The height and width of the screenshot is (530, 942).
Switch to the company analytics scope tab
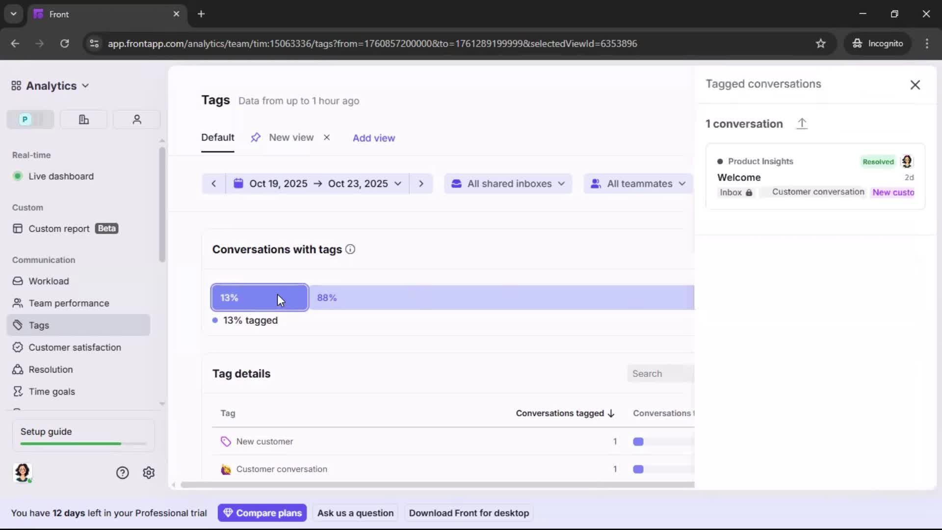click(x=83, y=119)
